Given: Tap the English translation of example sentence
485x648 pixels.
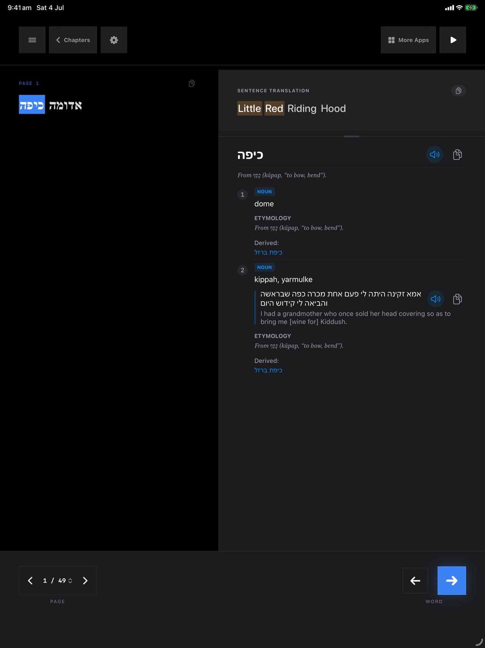Looking at the screenshot, I should [355, 318].
